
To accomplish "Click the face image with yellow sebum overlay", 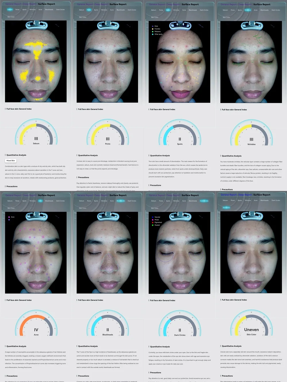I will click(36, 61).
